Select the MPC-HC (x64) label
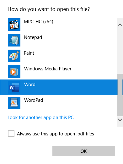This screenshot has width=123, height=164. tap(39, 22)
